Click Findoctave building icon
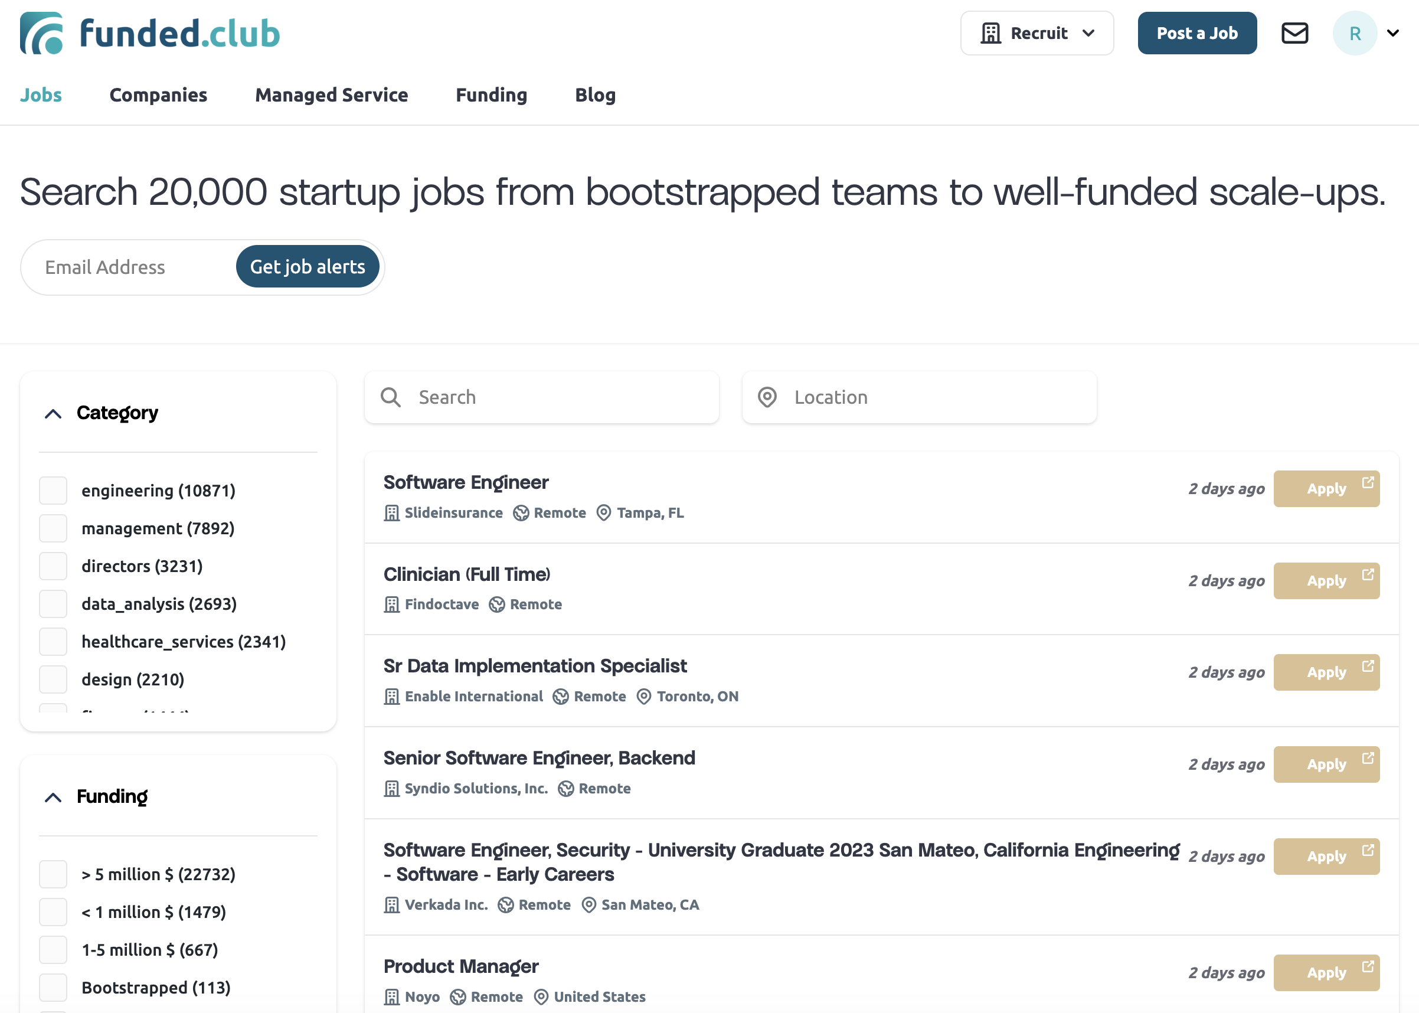1419x1013 pixels. click(x=391, y=605)
